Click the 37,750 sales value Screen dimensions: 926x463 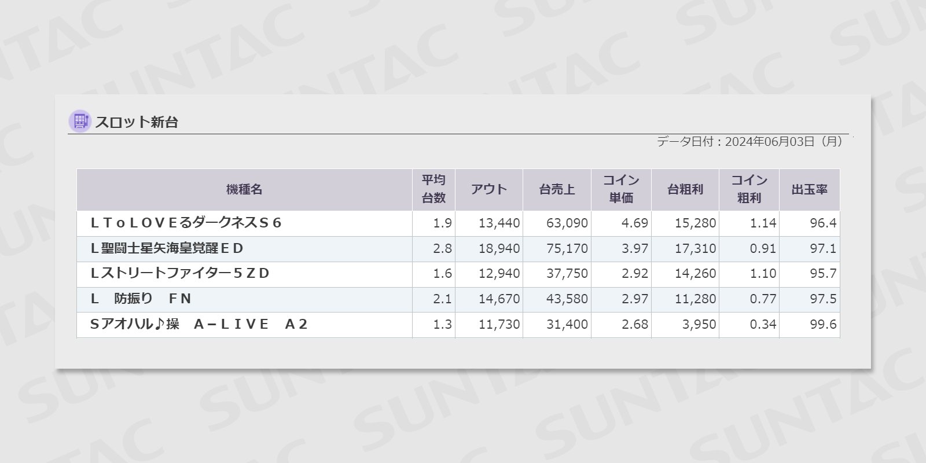coord(567,274)
